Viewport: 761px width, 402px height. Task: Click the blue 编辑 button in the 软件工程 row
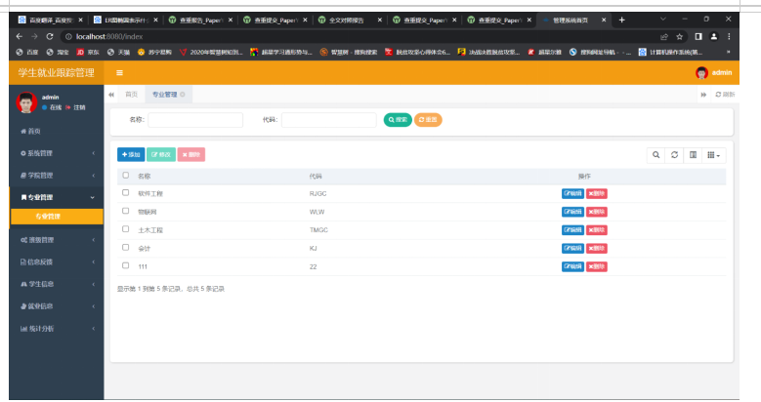572,193
